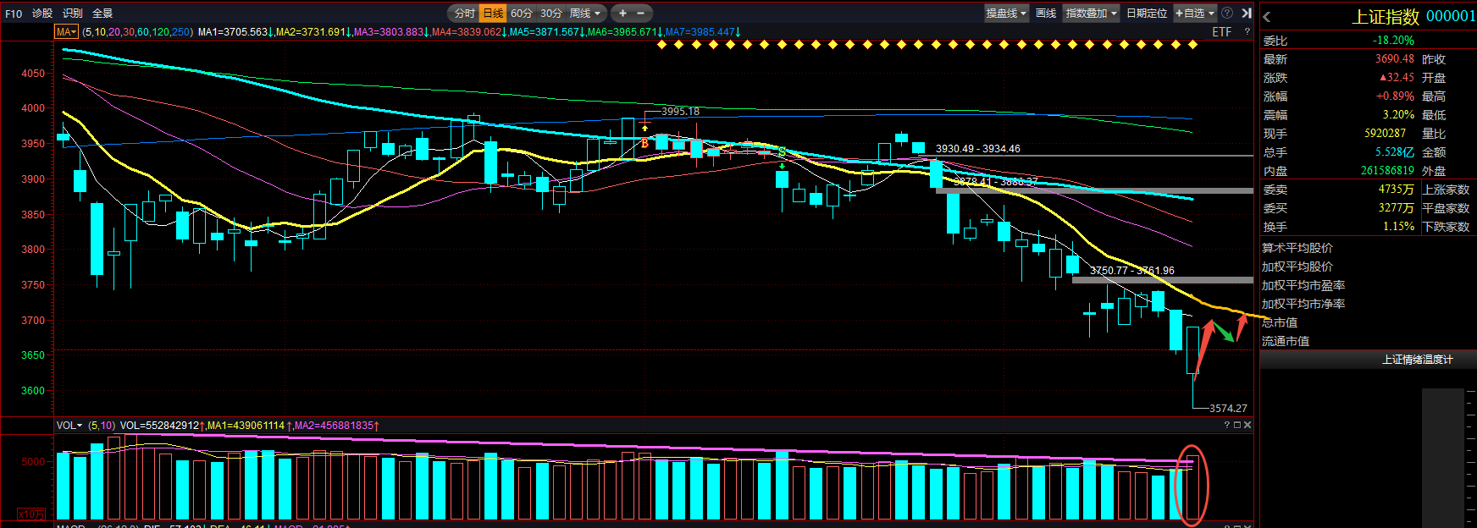The image size is (1477, 528).
Task: Click the latest price value 3690.48
Action: pyautogui.click(x=1394, y=59)
